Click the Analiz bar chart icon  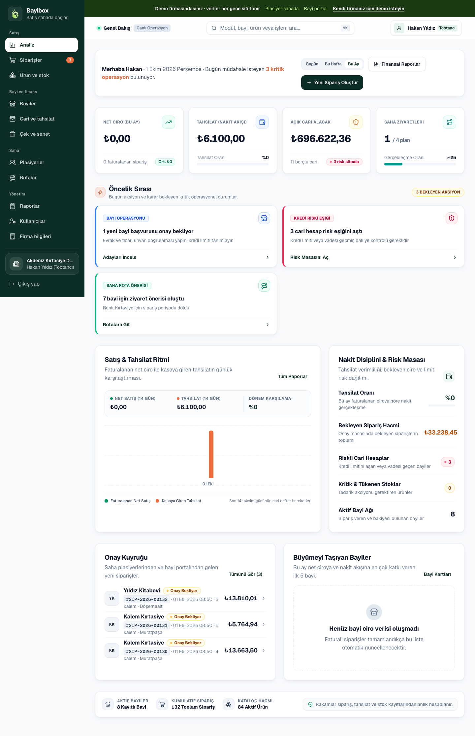13,45
